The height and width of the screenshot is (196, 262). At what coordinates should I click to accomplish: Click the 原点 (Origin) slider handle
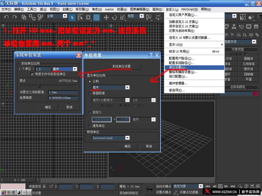tap(39, 85)
